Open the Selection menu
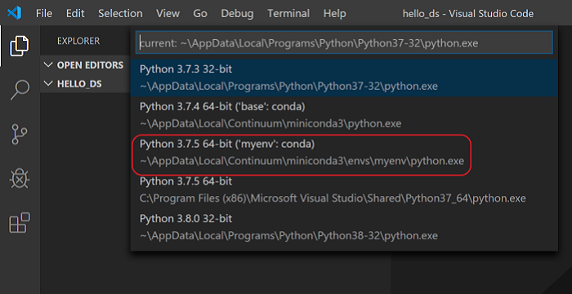572x294 pixels. 120,14
